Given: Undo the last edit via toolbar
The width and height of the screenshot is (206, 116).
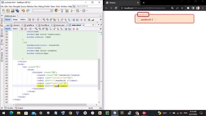Looking at the screenshot, I should coord(23,11).
